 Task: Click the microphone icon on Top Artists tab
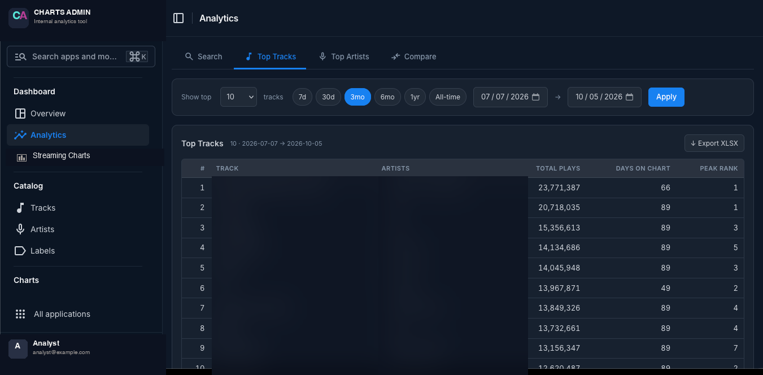322,56
